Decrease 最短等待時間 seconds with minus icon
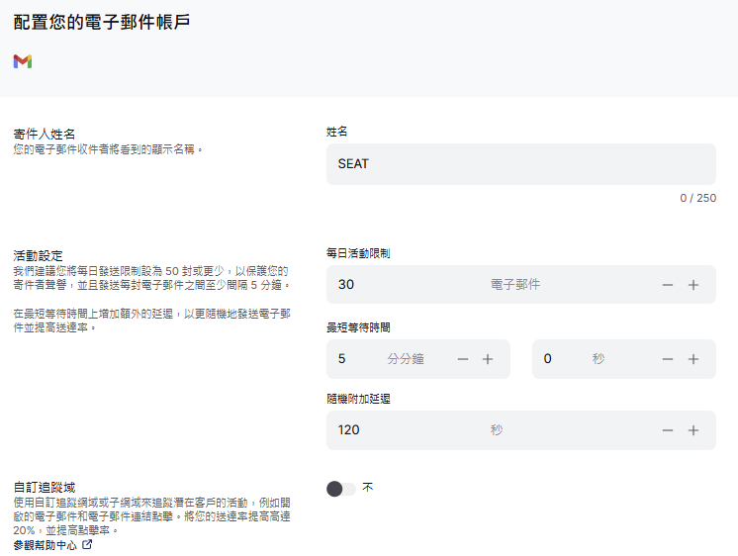738x556 pixels. 668,359
